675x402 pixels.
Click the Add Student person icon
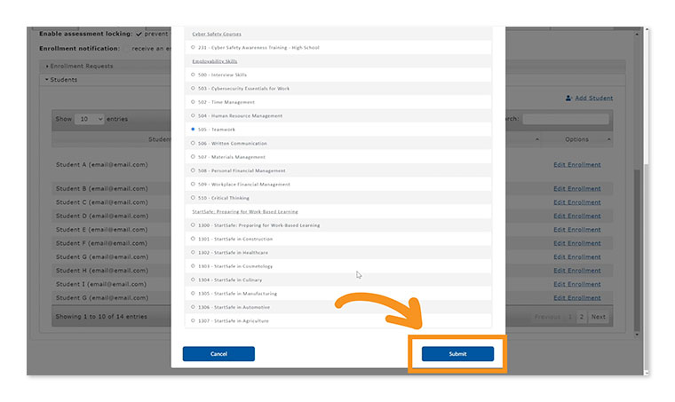pyautogui.click(x=568, y=98)
